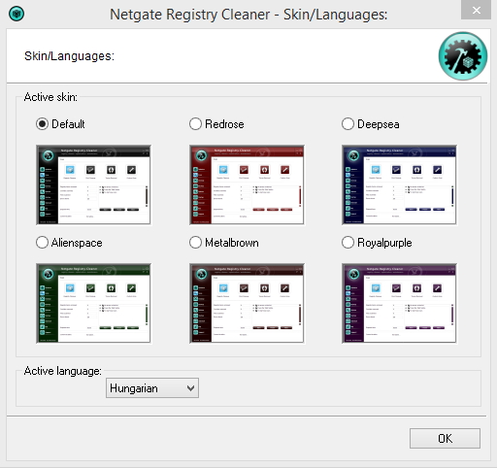Activate the Royalpurple skin option
Viewport: 497px width, 468px height.
(x=348, y=243)
